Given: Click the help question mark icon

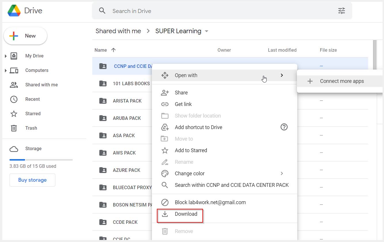Looking at the screenshot, I should click(284, 127).
